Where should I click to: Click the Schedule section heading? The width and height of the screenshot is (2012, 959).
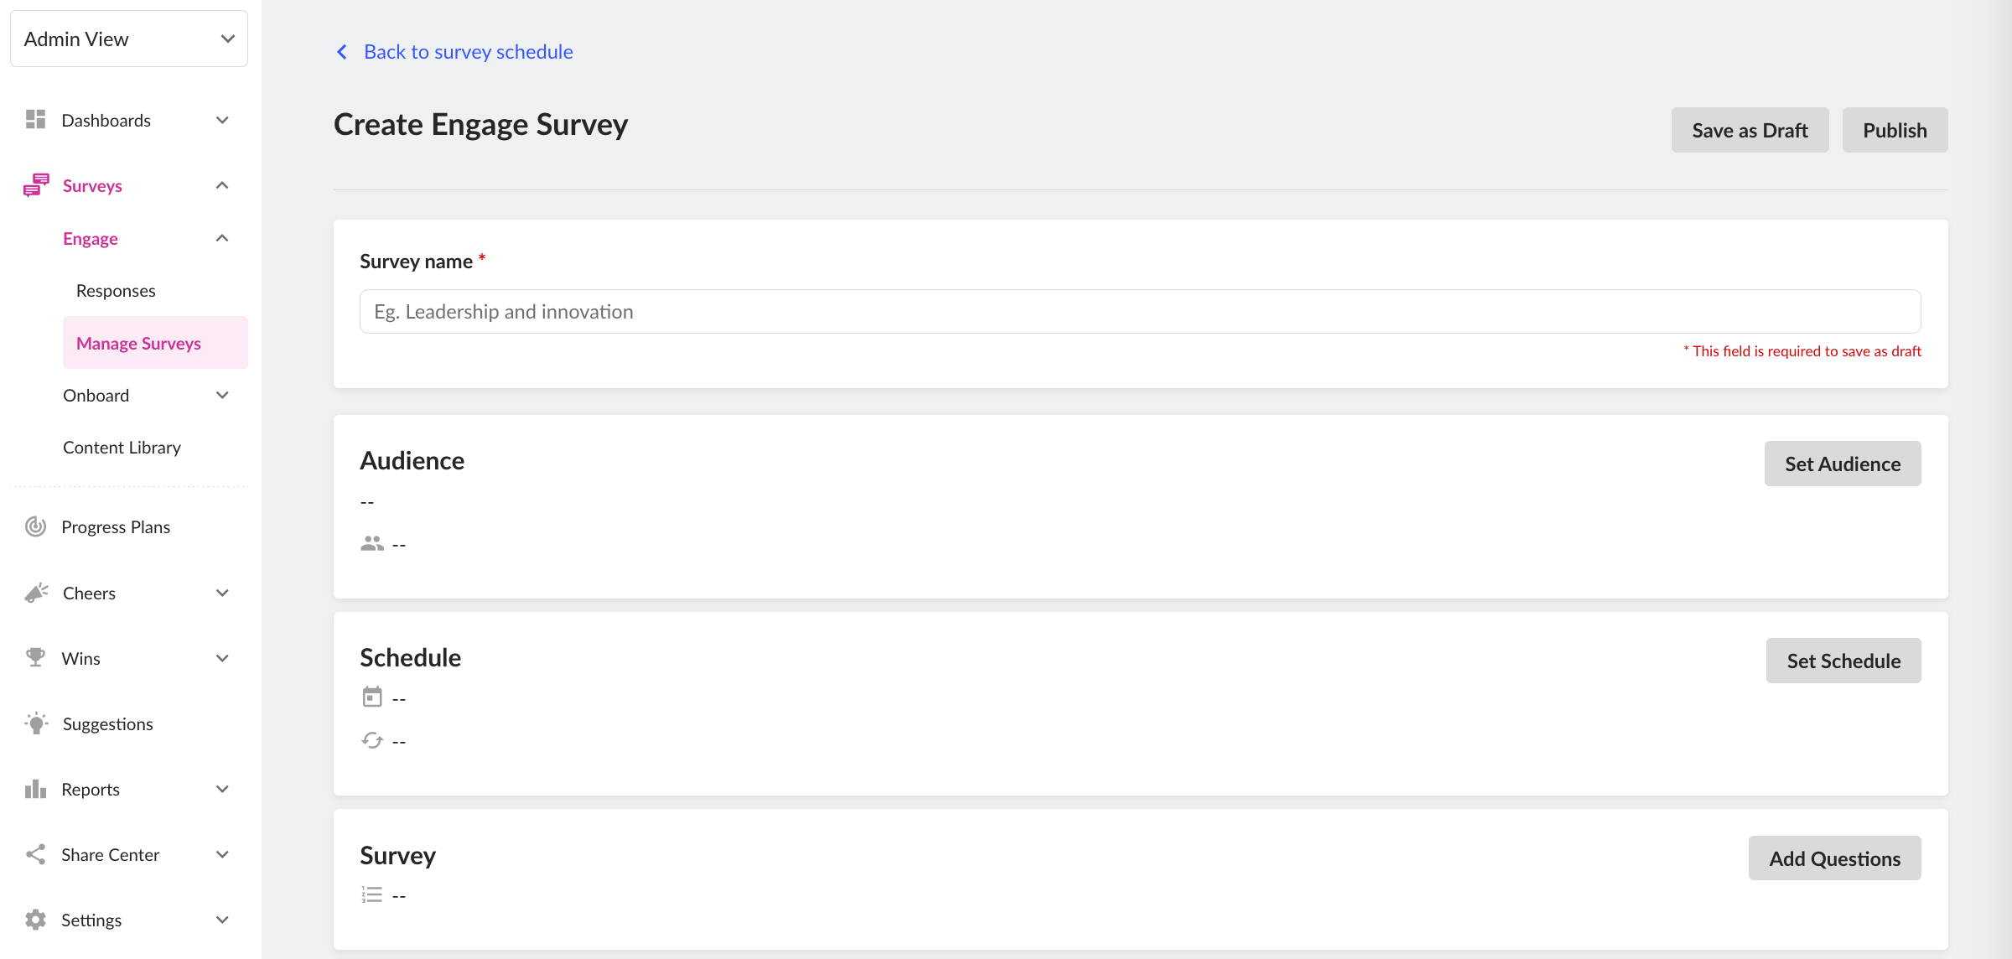coord(410,657)
